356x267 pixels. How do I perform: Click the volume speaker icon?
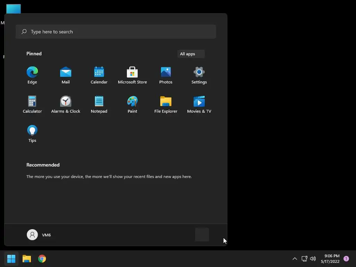313,259
